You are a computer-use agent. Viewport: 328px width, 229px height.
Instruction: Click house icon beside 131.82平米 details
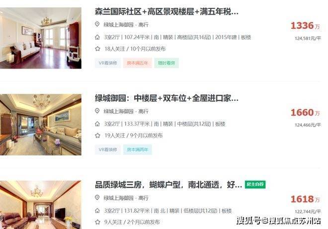pyautogui.click(x=97, y=211)
